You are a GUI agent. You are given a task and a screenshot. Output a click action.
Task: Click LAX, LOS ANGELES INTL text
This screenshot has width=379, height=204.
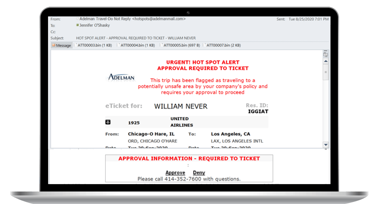click(x=237, y=141)
